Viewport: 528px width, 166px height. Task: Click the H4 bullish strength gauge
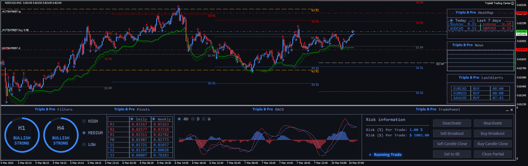tap(61, 135)
